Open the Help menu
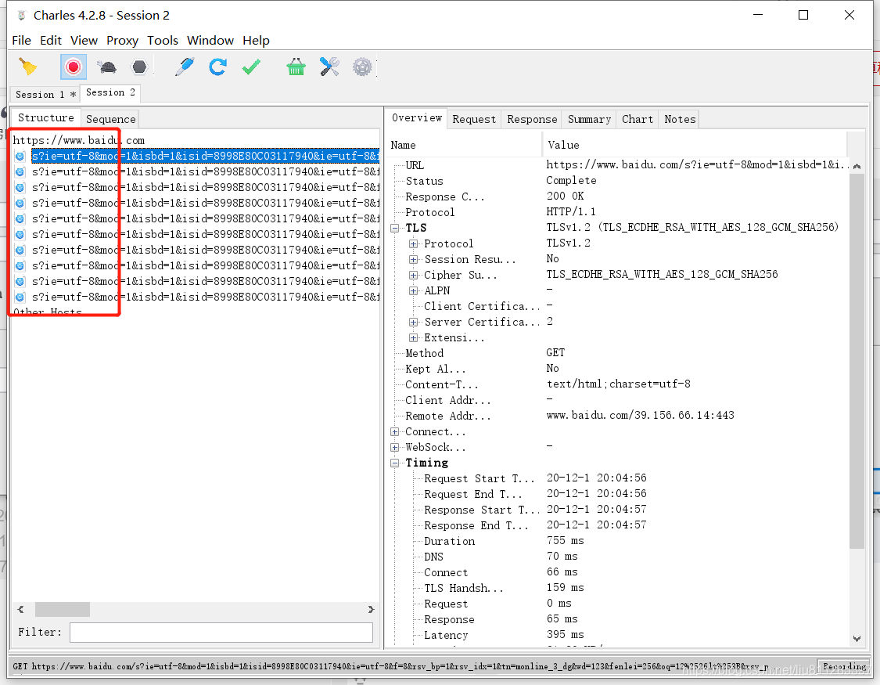 tap(256, 41)
